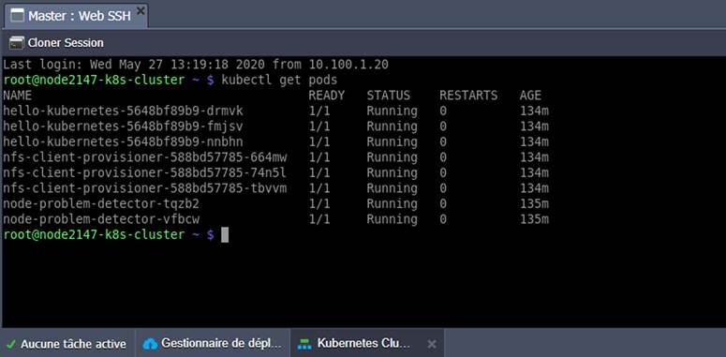Screen dimensions: 726x357
Task: Click the STATUS column header in output
Action: 389,96
